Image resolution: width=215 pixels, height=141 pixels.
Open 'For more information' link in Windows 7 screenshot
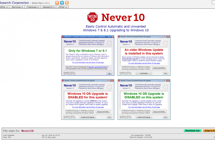[88, 62]
